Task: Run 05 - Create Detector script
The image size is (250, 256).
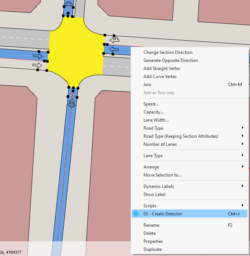Action: click(163, 214)
